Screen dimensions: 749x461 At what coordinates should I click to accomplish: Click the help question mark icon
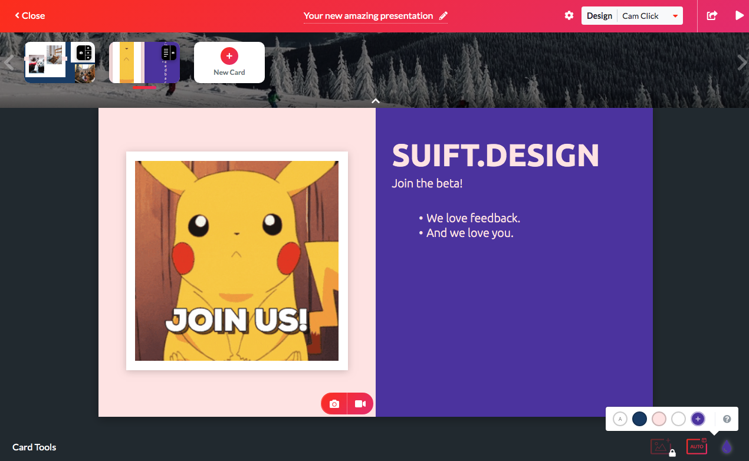click(x=727, y=419)
